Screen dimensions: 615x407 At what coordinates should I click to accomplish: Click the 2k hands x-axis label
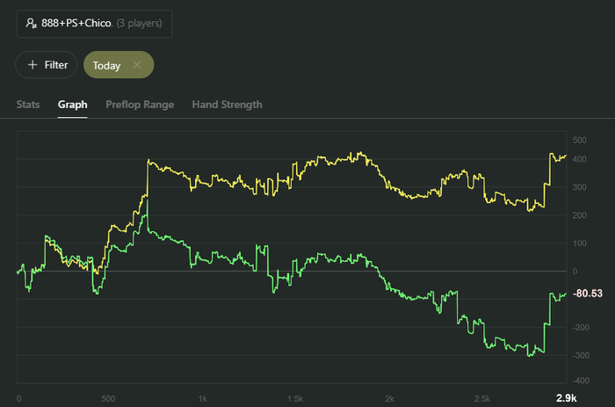pos(388,398)
